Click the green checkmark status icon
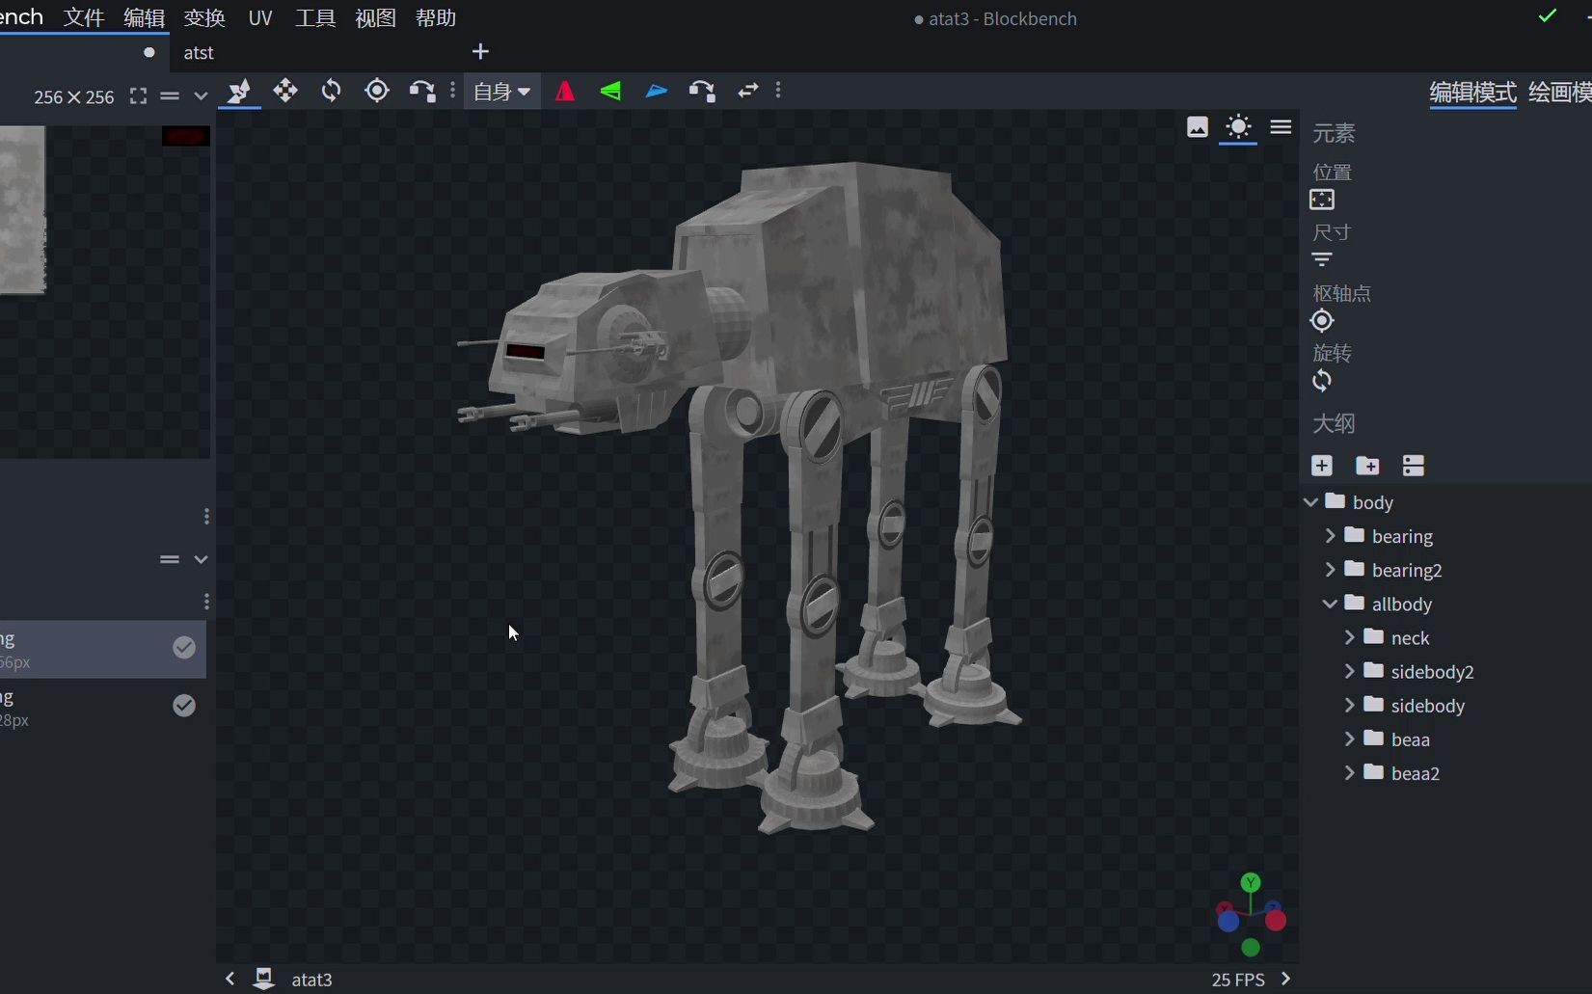 1548,16
